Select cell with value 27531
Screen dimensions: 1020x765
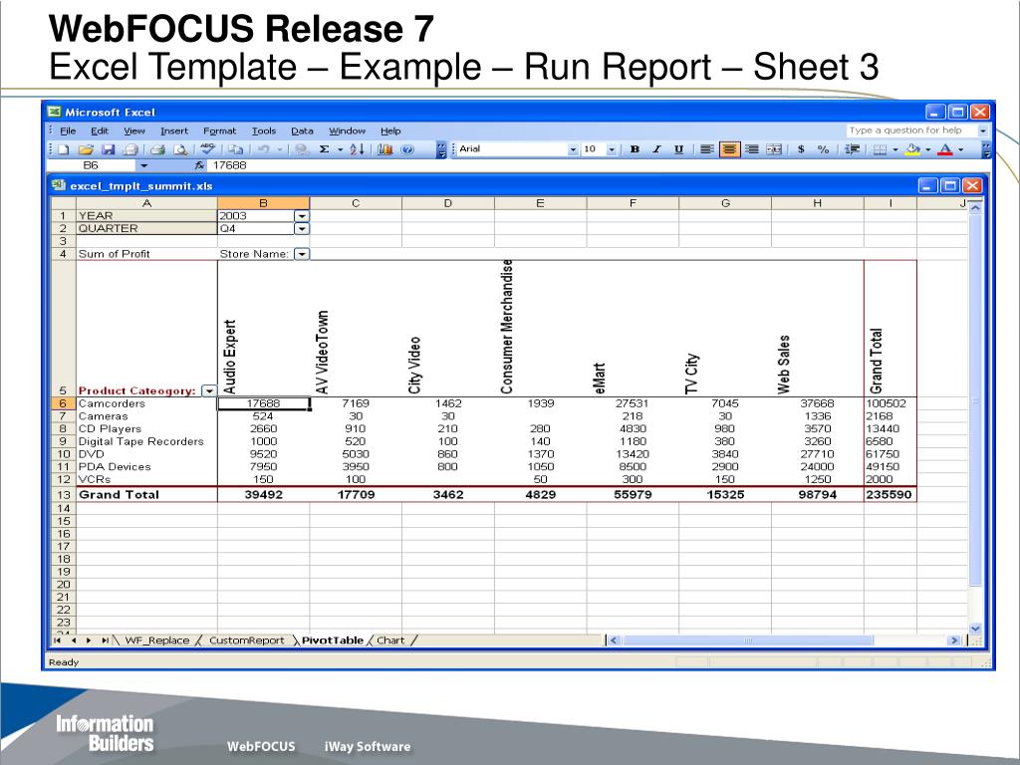point(633,404)
